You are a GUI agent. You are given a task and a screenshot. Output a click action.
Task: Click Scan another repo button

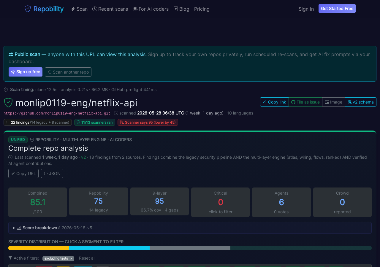(68, 72)
